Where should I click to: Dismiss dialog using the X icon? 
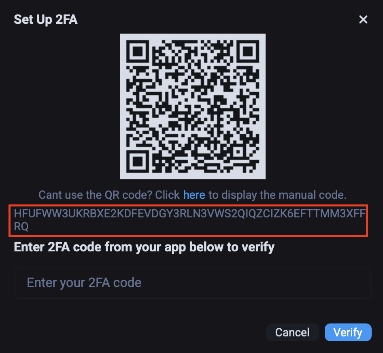(x=363, y=19)
